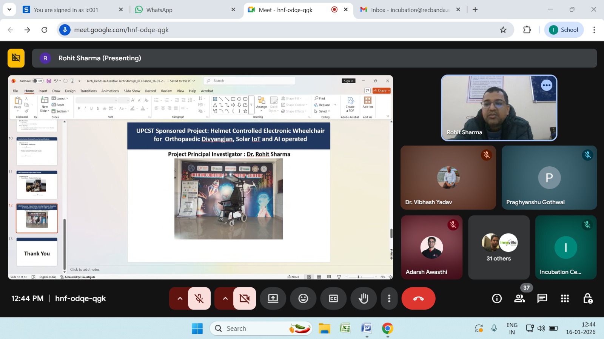Toggle the camera off button
Viewport: 604px width, 339px height.
[244, 298]
